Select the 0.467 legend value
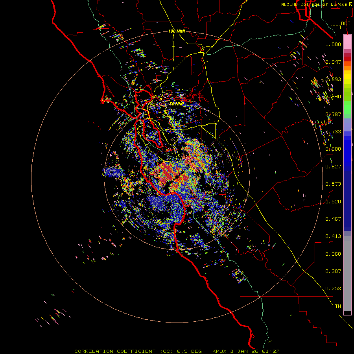The width and height of the screenshot is (354, 354). pyautogui.click(x=333, y=219)
